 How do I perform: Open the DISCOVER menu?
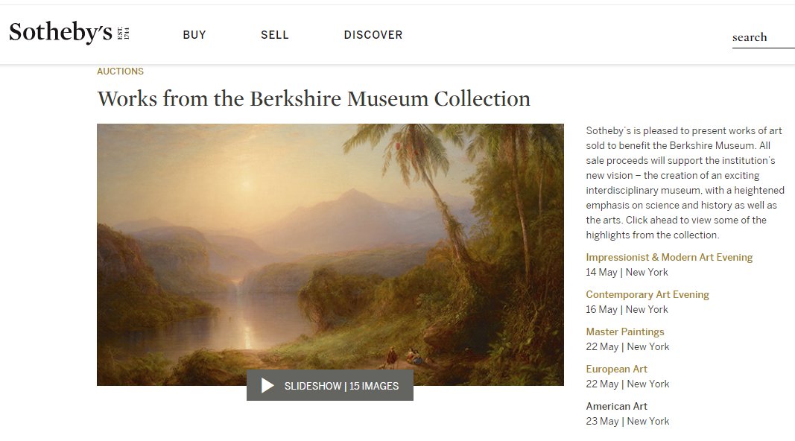tap(373, 34)
